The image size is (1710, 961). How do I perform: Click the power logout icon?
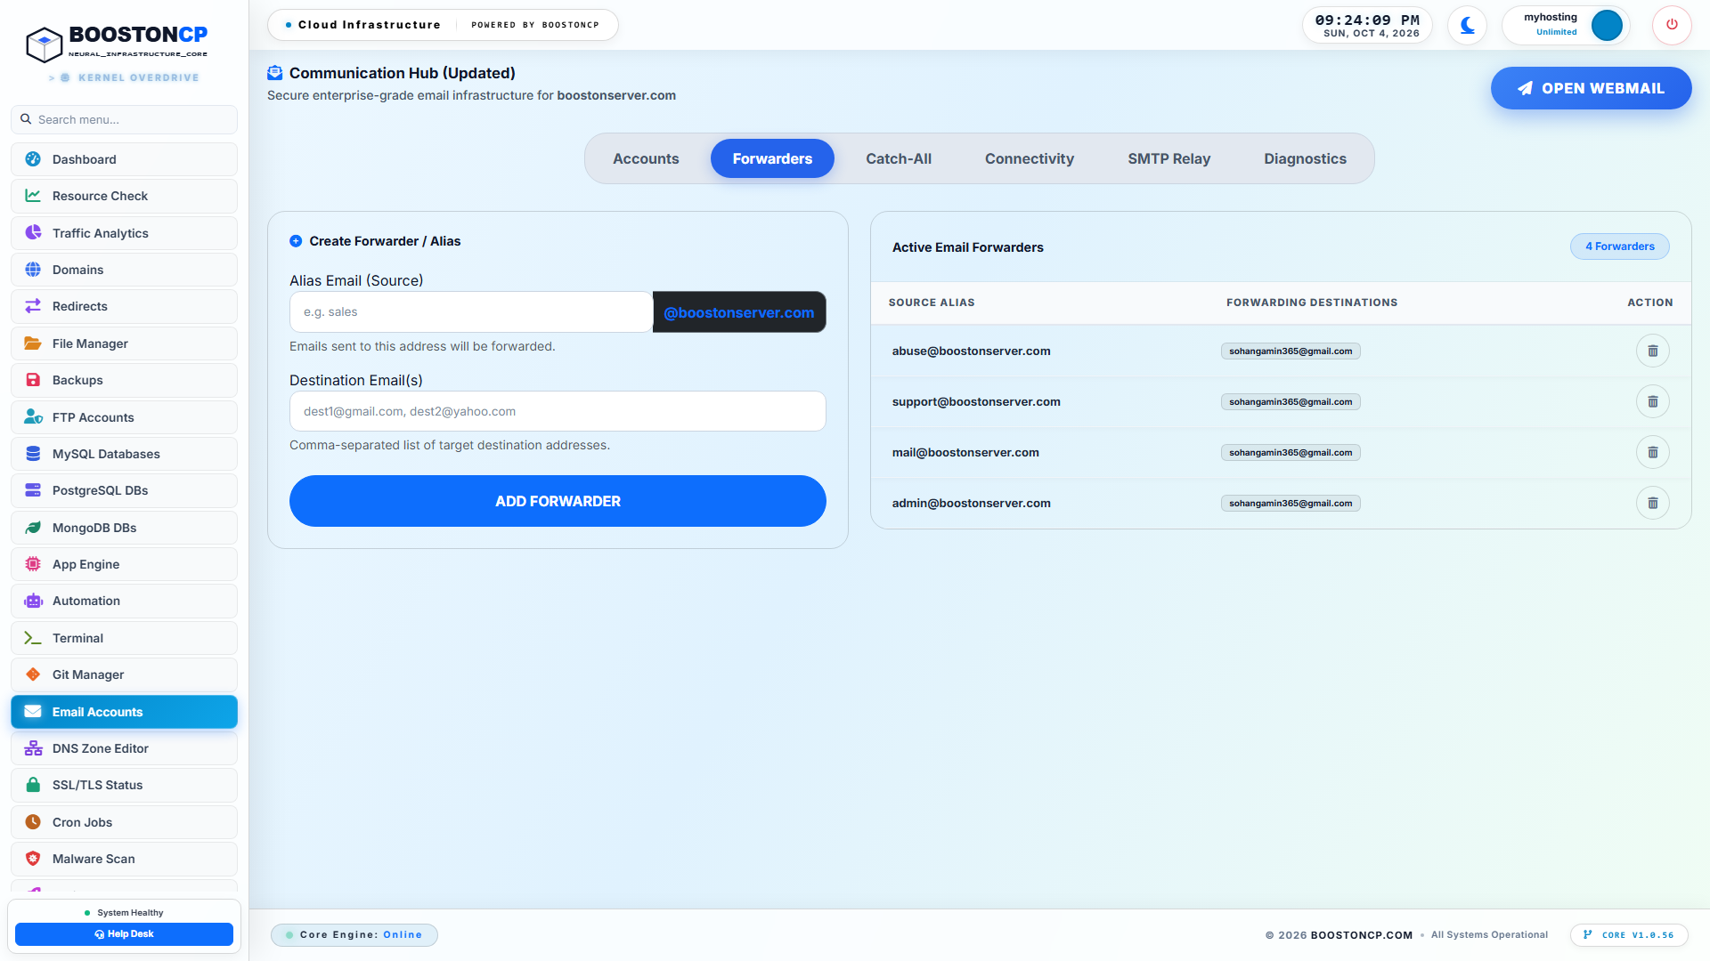1672,25
